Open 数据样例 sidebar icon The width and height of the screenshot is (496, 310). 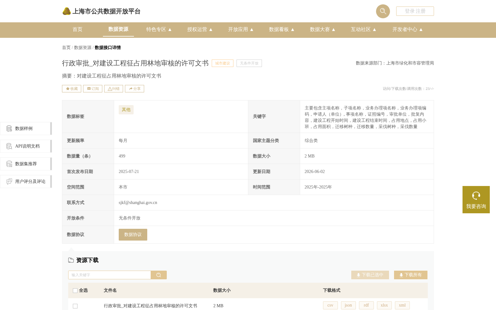coord(9,128)
